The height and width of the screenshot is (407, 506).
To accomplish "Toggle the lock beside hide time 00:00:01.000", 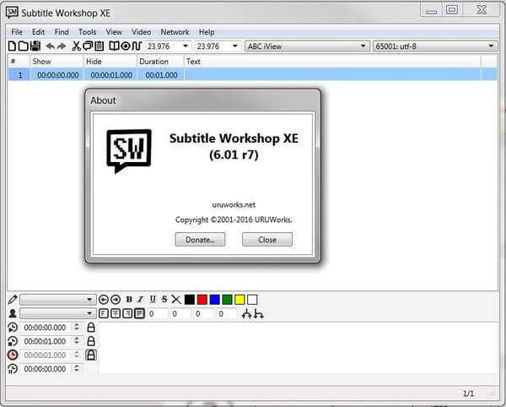I will (x=91, y=341).
